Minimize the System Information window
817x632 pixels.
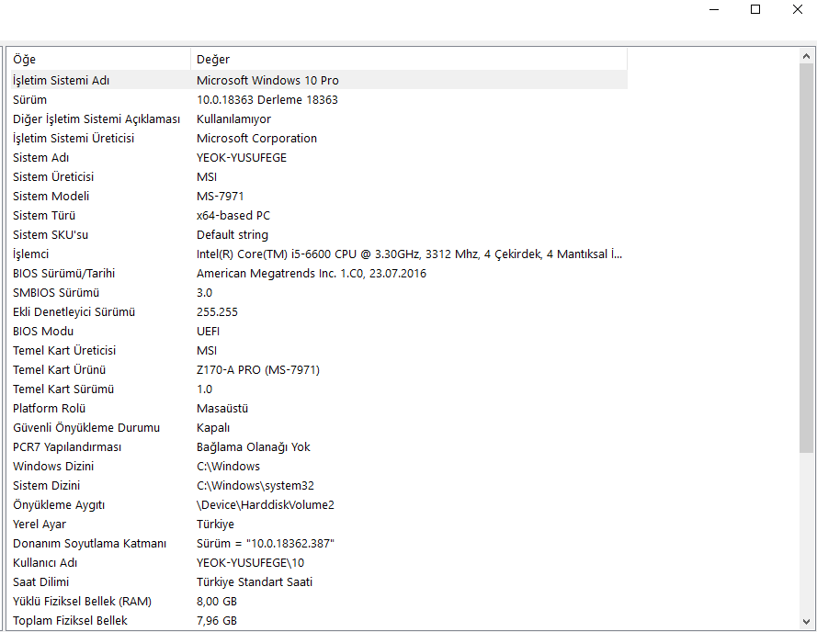point(714,9)
